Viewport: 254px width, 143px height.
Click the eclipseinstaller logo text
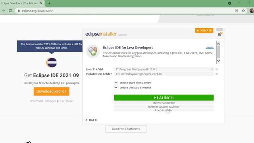101,34
